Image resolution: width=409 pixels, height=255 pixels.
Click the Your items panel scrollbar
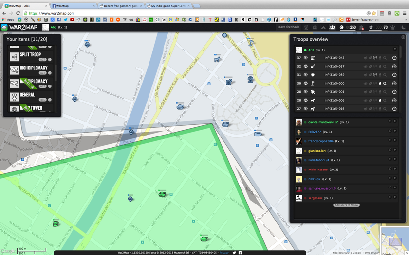(x=56, y=73)
